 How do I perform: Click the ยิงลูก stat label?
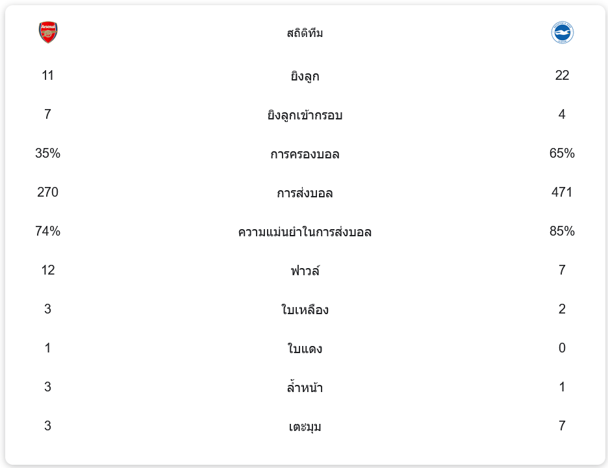point(305,77)
